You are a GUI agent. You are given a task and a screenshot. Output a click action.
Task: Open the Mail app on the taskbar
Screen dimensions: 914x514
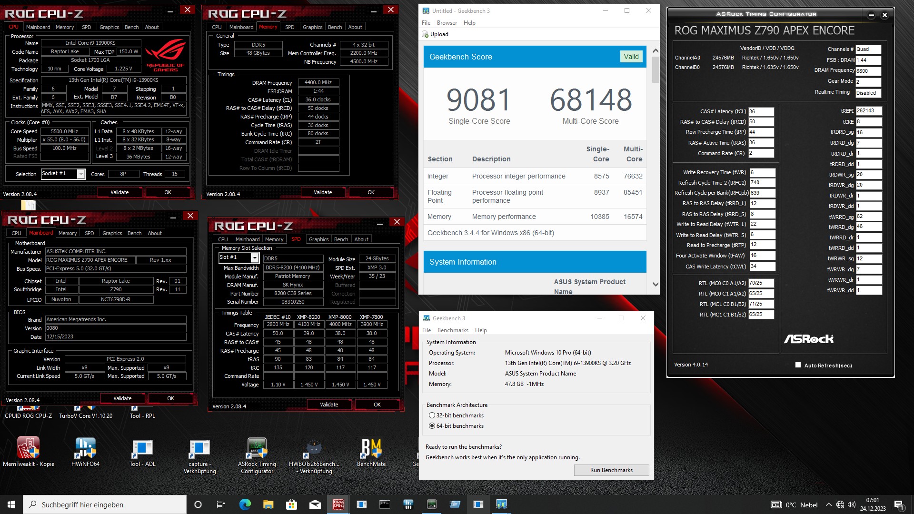315,504
